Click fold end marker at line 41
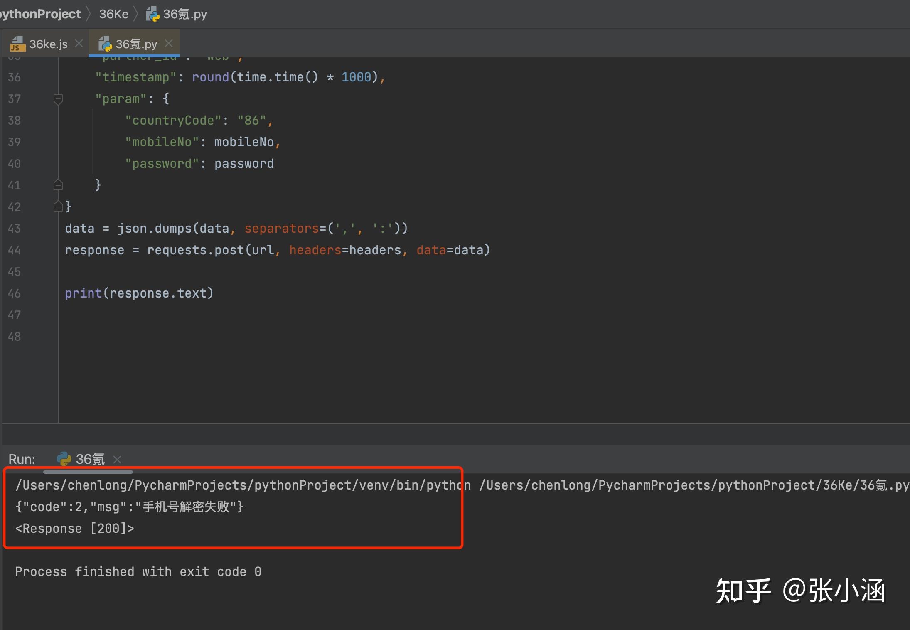 [58, 185]
